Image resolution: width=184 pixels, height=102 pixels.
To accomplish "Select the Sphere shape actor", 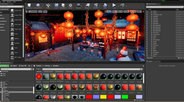I will point(12,39).
